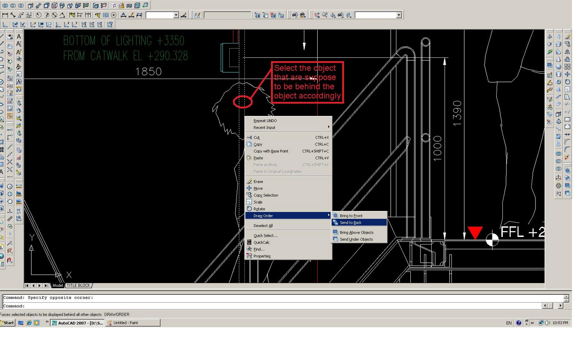Select Bring Above Objects option

point(359,233)
